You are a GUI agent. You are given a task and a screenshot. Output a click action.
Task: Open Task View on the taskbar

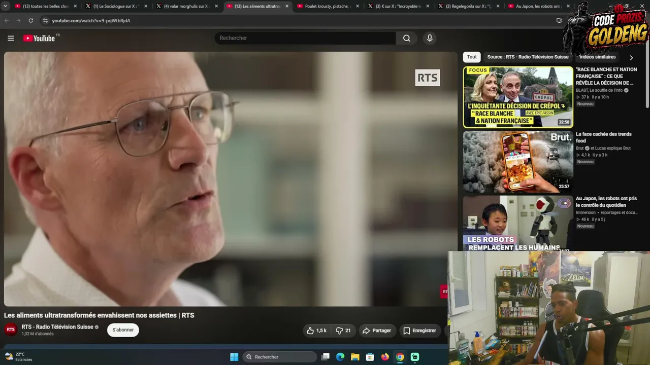[326, 357]
